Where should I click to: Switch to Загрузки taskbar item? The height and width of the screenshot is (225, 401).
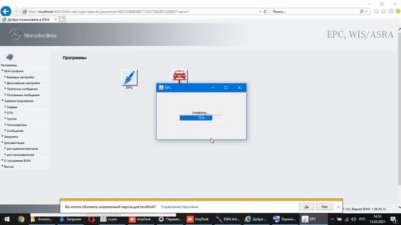(71, 219)
